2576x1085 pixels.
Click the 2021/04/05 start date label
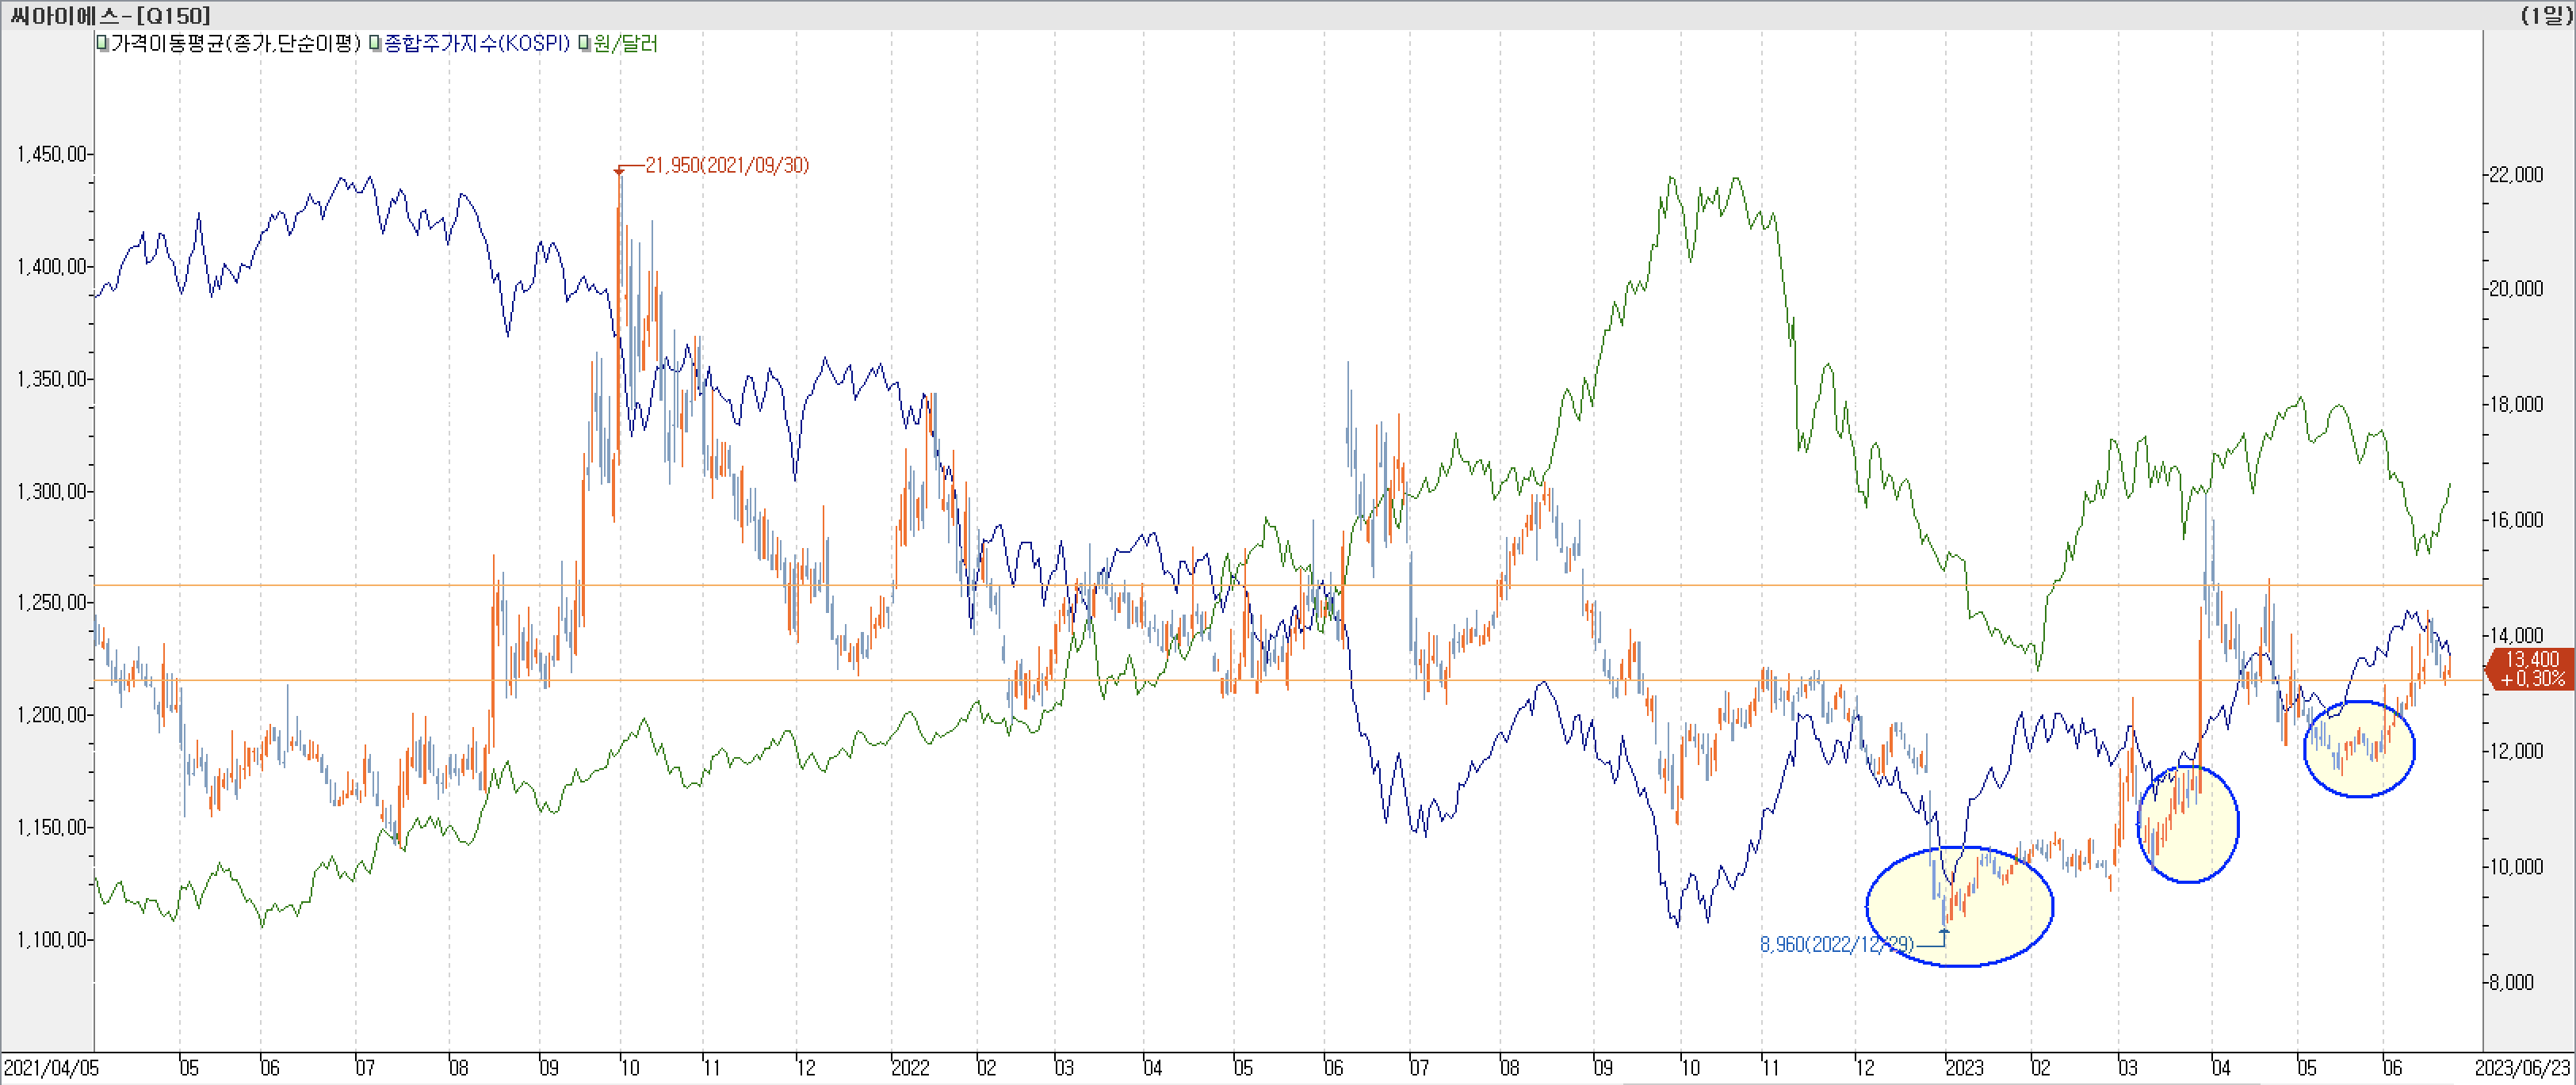coord(50,1068)
